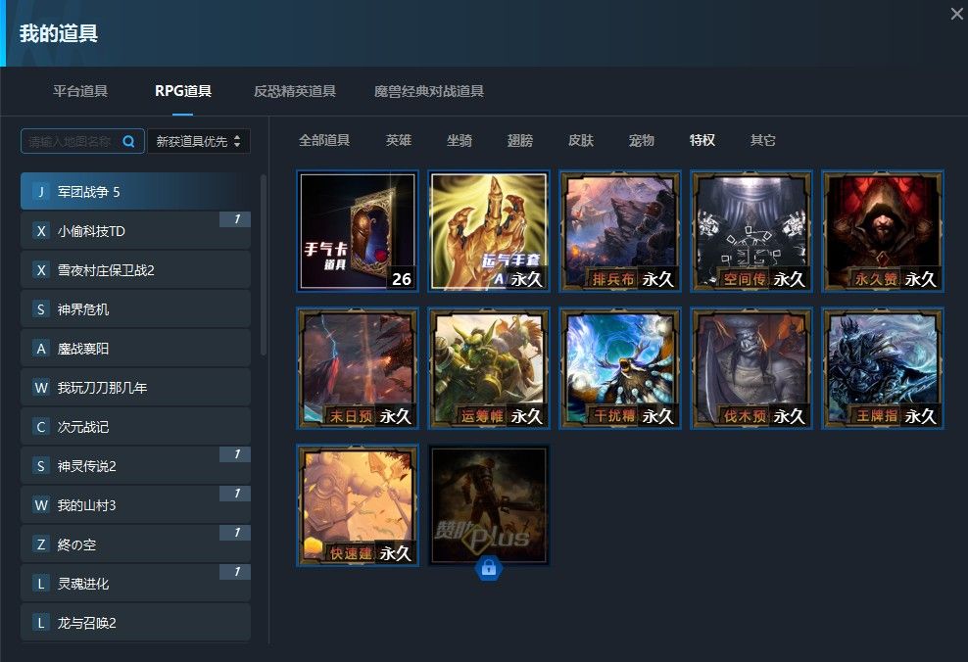Open the 末日预 item
Image resolution: width=968 pixels, height=662 pixels.
pyautogui.click(x=358, y=368)
